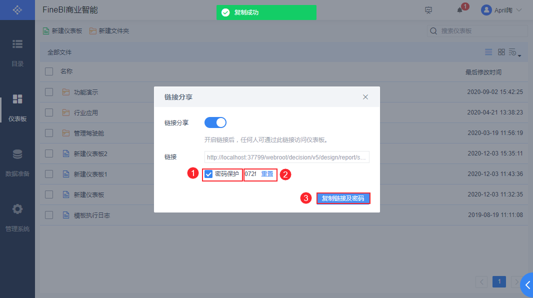Tick the checkbox for 行业应用 folder
This screenshot has height=298, width=533.
pos(49,112)
